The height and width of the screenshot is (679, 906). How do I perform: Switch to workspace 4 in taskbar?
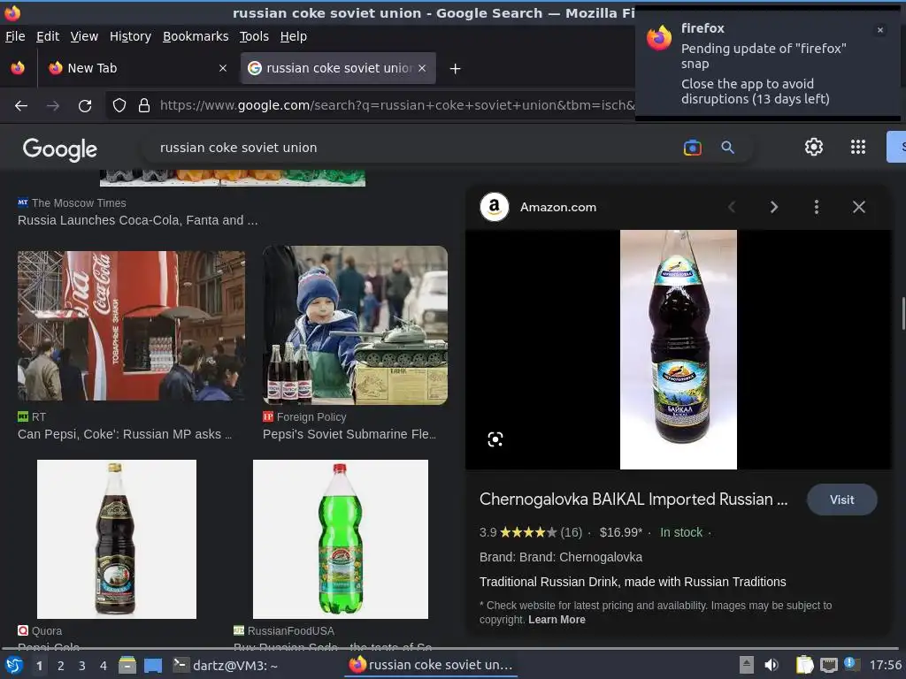click(104, 666)
